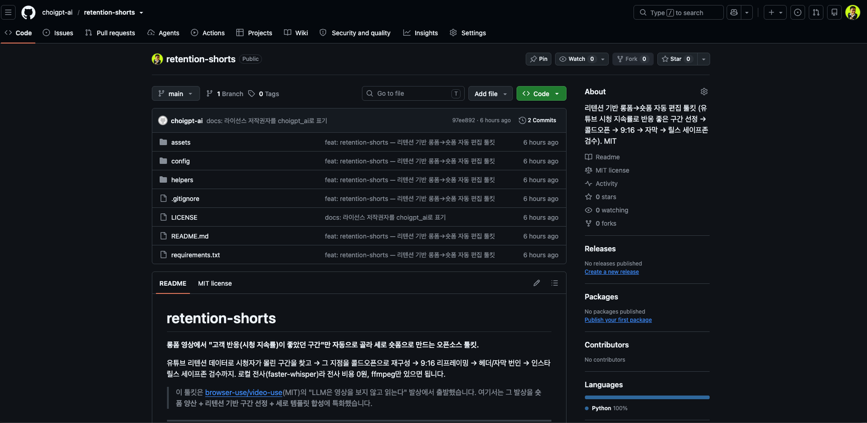Star the retention-shorts repository
The height and width of the screenshot is (423, 867).
[x=676, y=59]
